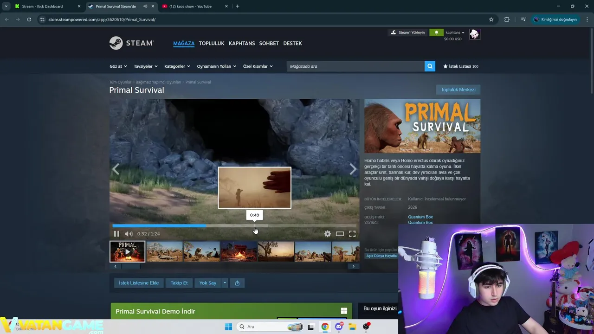
Task: Click the store search magnifier button
Action: coord(430,66)
